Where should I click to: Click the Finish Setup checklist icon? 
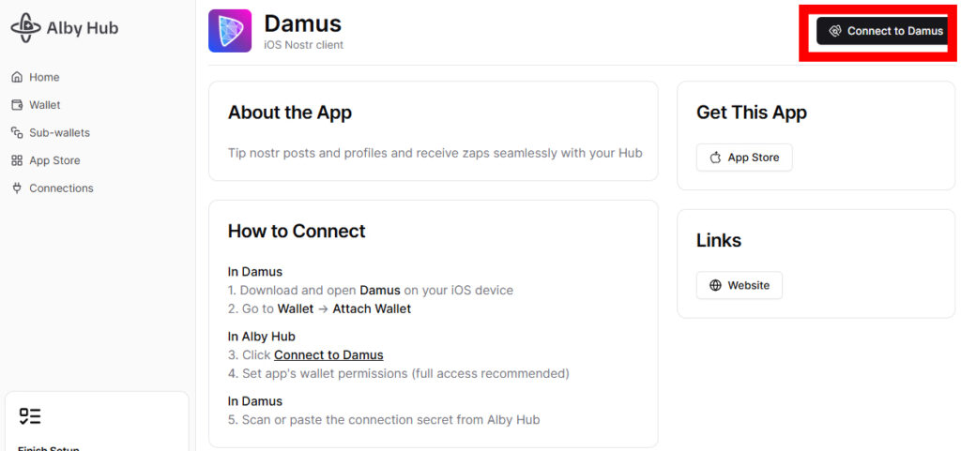[x=30, y=416]
